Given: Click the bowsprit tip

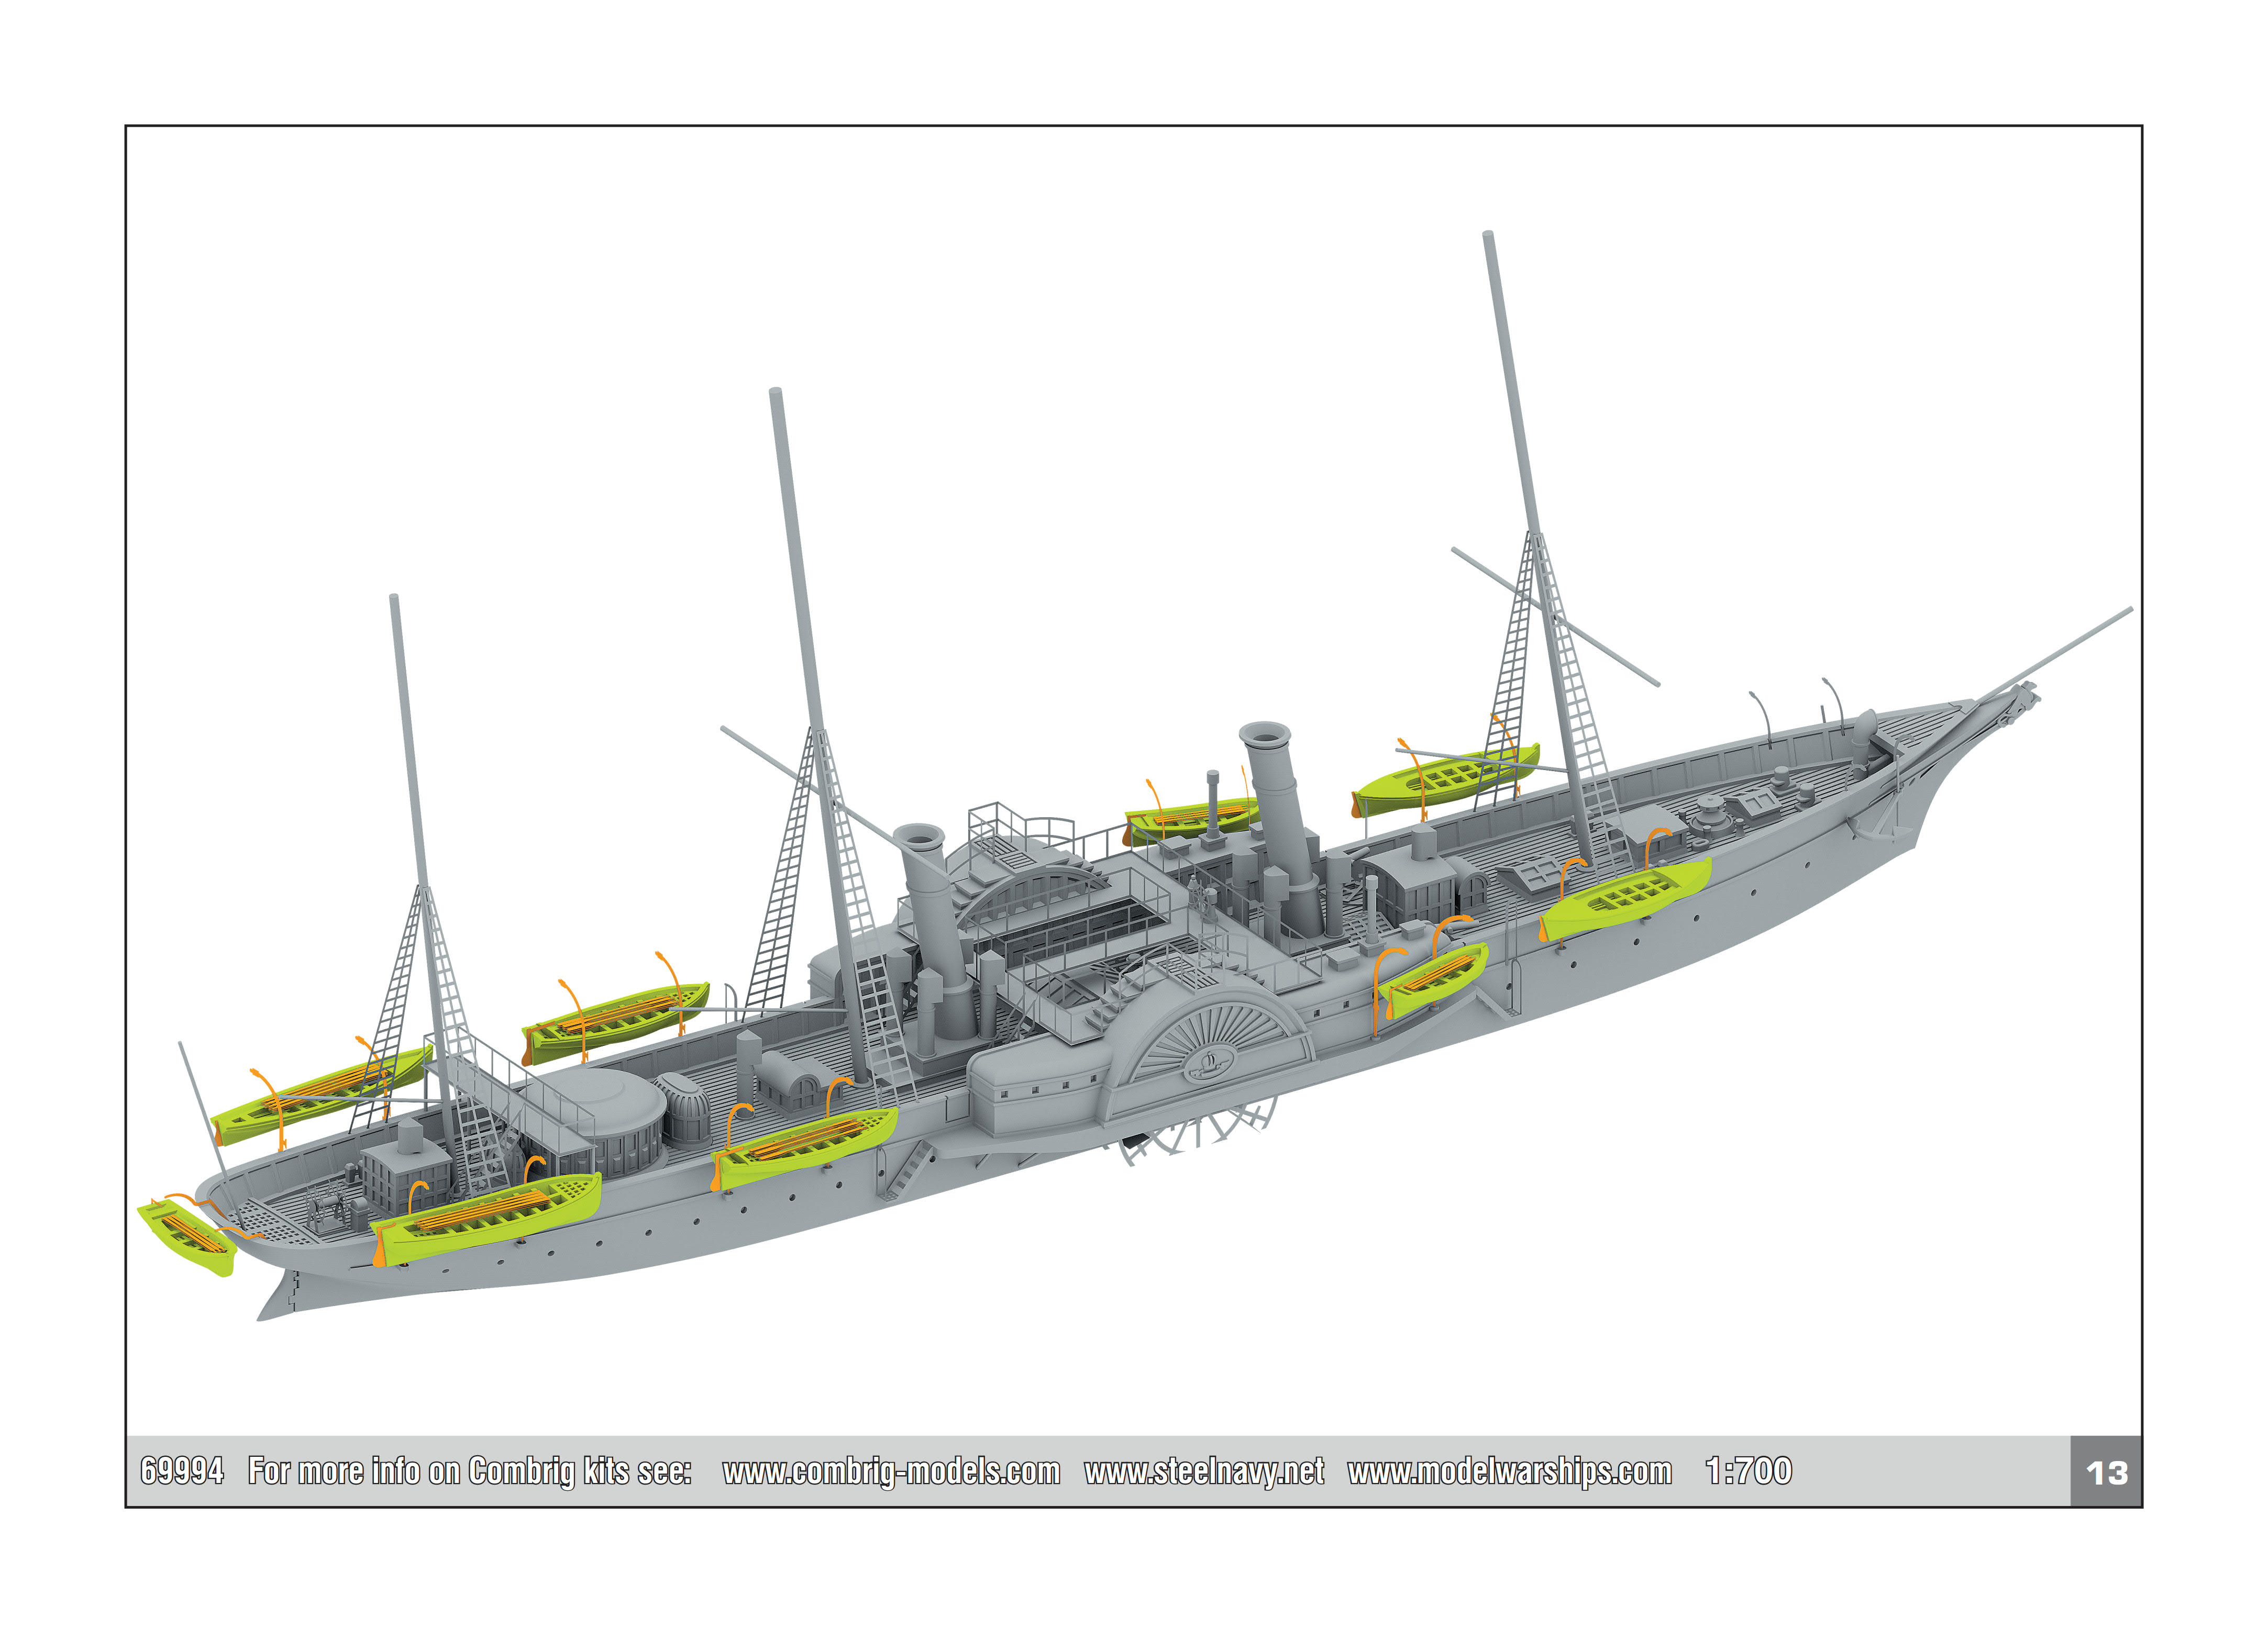Looking at the screenshot, I should [2127, 610].
